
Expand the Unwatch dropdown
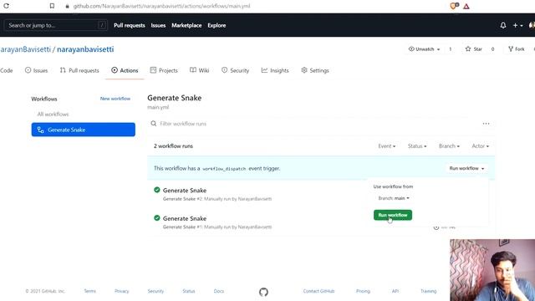click(424, 49)
